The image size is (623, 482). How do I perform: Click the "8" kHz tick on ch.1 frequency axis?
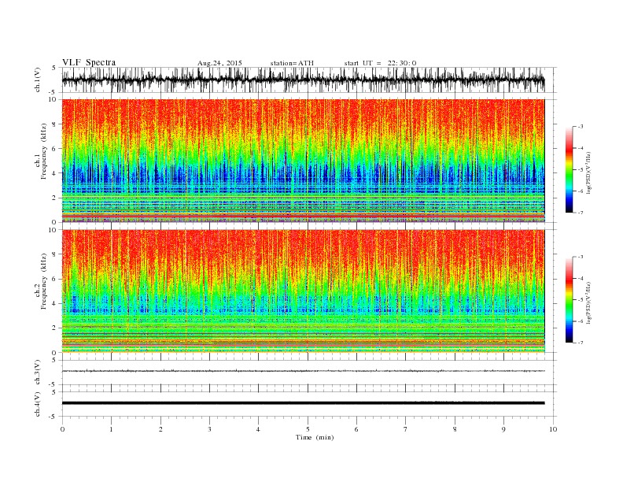click(x=54, y=124)
